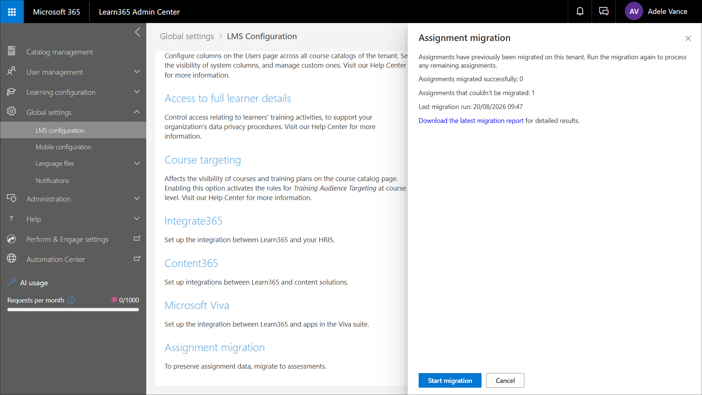Expand the Learning configuration section
702x395 pixels.
pos(137,92)
